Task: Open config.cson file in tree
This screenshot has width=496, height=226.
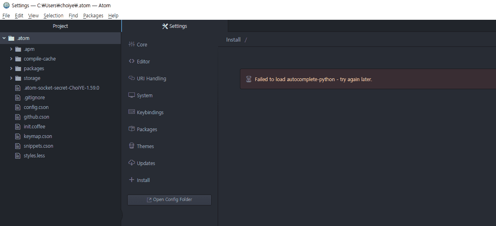Action: click(36, 107)
